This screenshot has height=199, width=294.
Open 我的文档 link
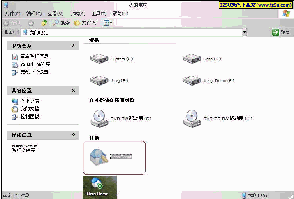pos(30,109)
